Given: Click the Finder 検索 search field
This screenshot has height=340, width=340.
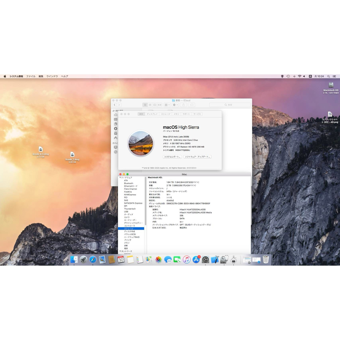Looking at the screenshot, I should (x=230, y=105).
